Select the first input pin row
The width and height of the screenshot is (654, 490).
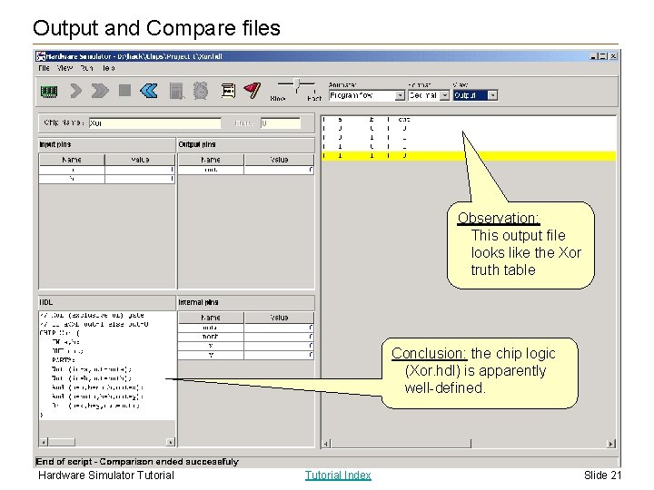[x=107, y=170]
